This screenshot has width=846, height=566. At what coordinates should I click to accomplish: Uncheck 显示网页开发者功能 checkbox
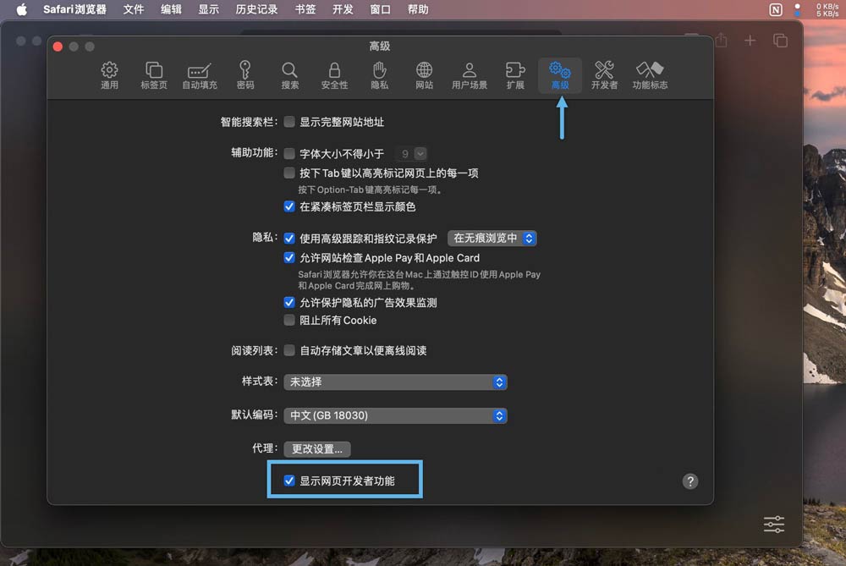(x=289, y=481)
